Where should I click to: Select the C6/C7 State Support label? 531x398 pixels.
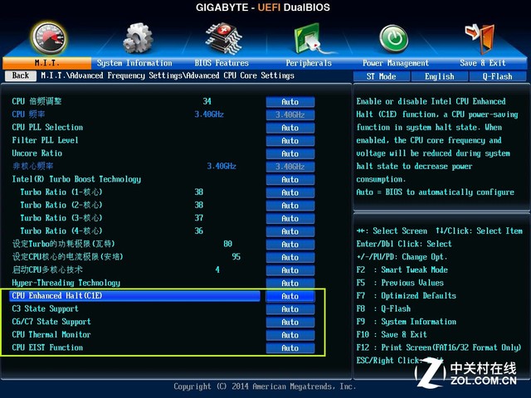51,322
